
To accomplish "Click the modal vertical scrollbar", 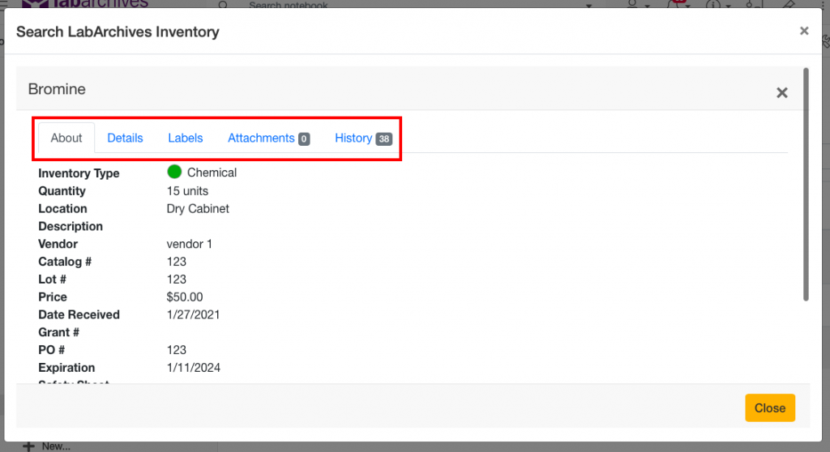I will click(x=806, y=184).
